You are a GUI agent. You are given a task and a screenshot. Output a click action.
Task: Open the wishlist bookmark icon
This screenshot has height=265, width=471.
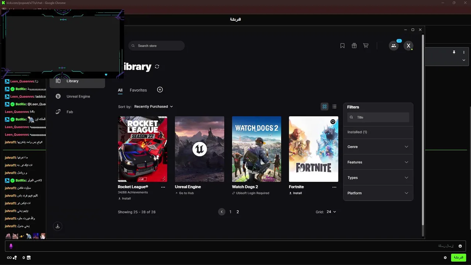pos(342,46)
